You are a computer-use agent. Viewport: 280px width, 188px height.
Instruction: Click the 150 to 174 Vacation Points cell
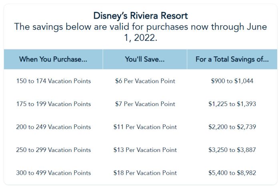[x=53, y=81]
